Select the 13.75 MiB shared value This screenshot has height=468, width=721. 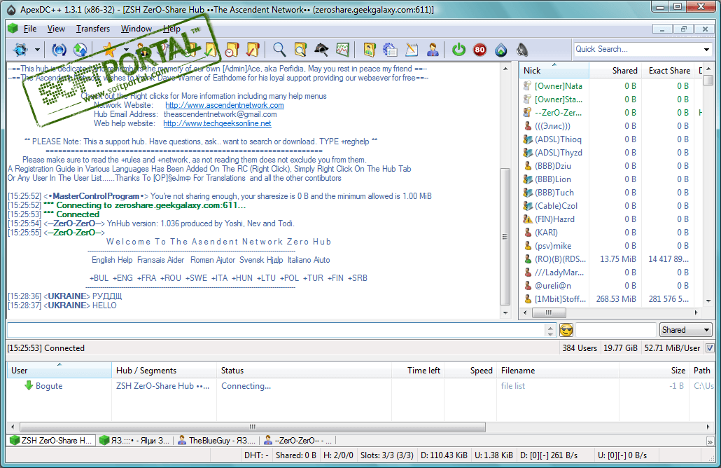point(618,259)
